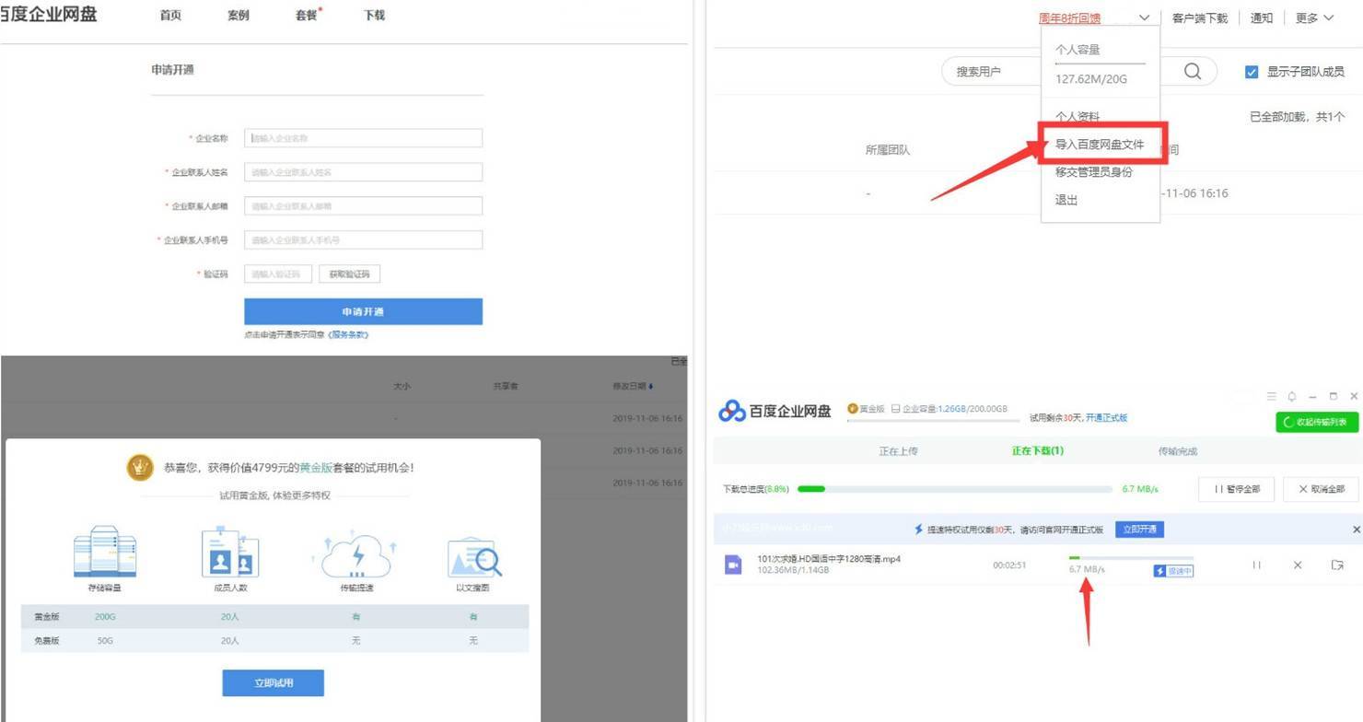Click 获取验证码 button
1363x722 pixels.
349,274
